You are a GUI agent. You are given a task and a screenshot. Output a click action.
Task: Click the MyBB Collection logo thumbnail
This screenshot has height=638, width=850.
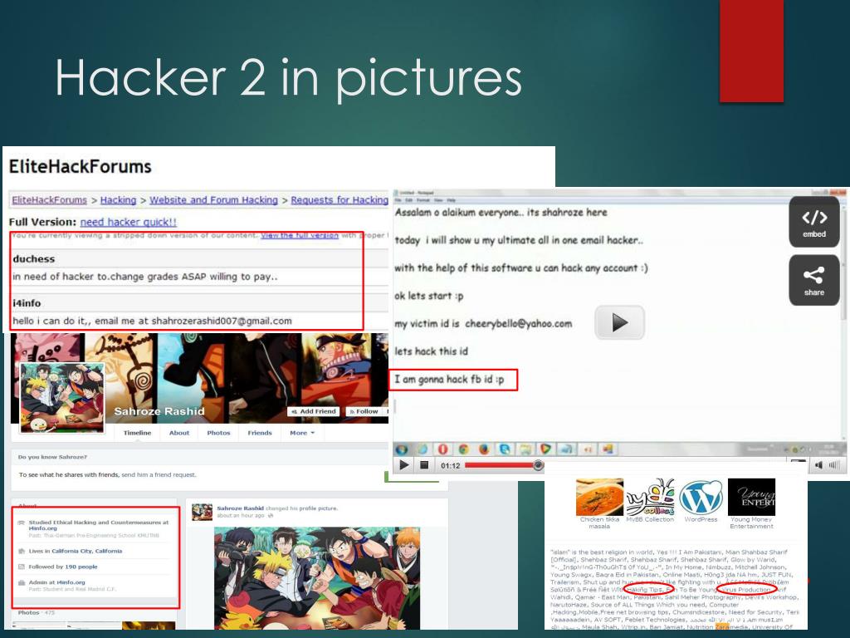650,497
